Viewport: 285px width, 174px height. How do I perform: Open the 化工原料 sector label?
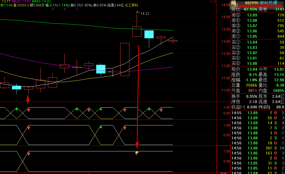click(132, 5)
